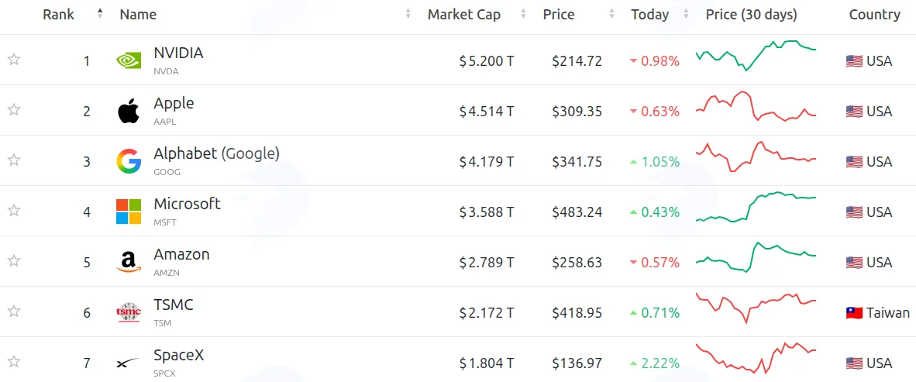This screenshot has height=382, width=916.
Task: Click TSMC's 30-day price sparkline chart
Action: [756, 308]
